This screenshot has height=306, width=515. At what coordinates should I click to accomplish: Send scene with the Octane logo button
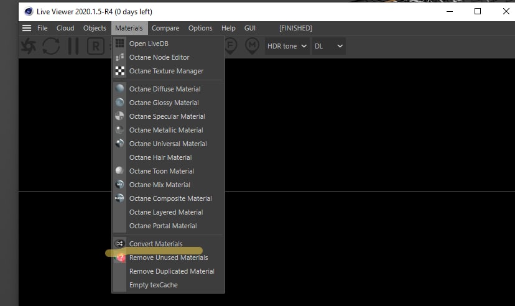pos(29,46)
